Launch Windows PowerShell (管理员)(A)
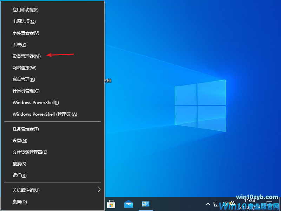Screen dimensions: 281x211 [x=45, y=114]
